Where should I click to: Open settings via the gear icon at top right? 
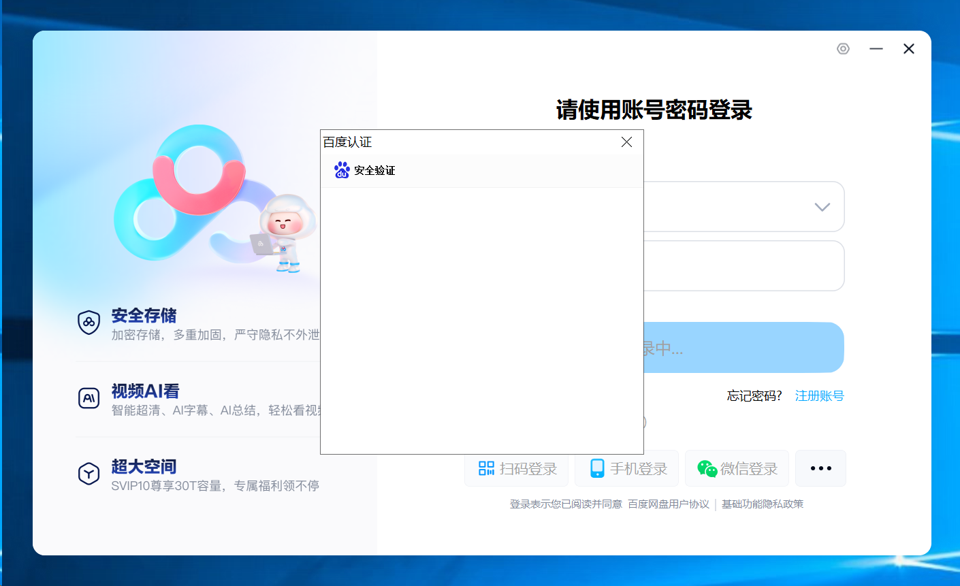click(843, 48)
